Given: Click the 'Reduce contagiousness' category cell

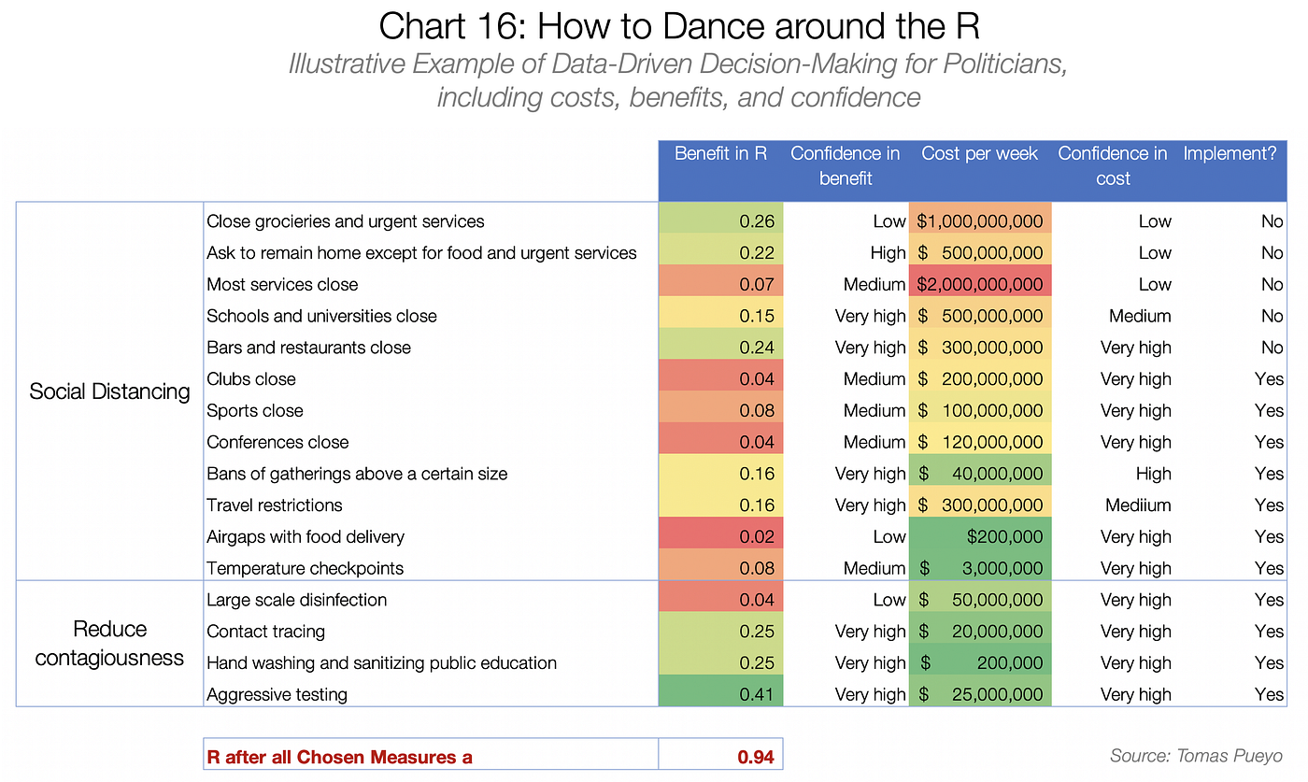Looking at the screenshot, I should pyautogui.click(x=109, y=643).
